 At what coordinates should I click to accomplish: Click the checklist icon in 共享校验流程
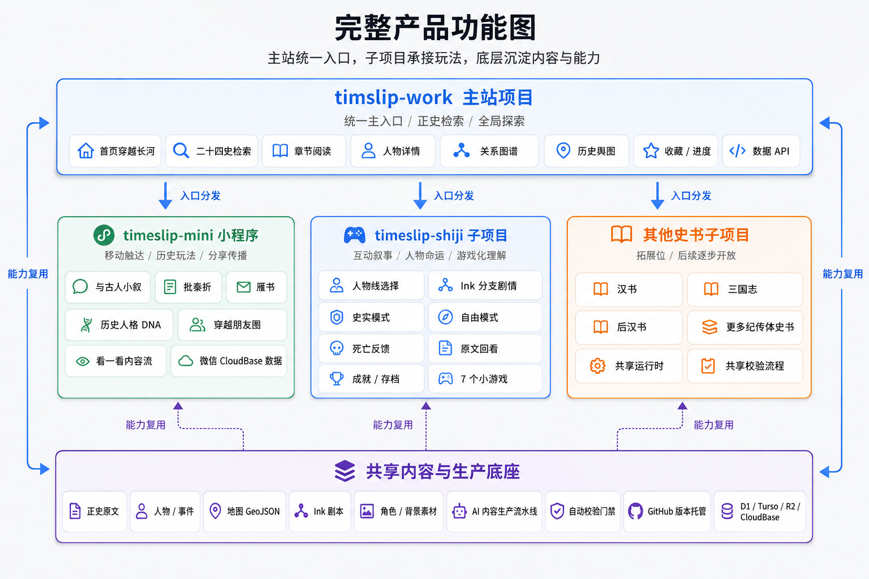tap(708, 366)
